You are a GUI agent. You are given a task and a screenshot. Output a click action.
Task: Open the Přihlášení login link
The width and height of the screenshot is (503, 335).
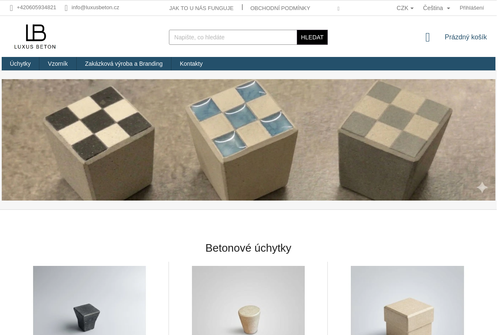472,8
